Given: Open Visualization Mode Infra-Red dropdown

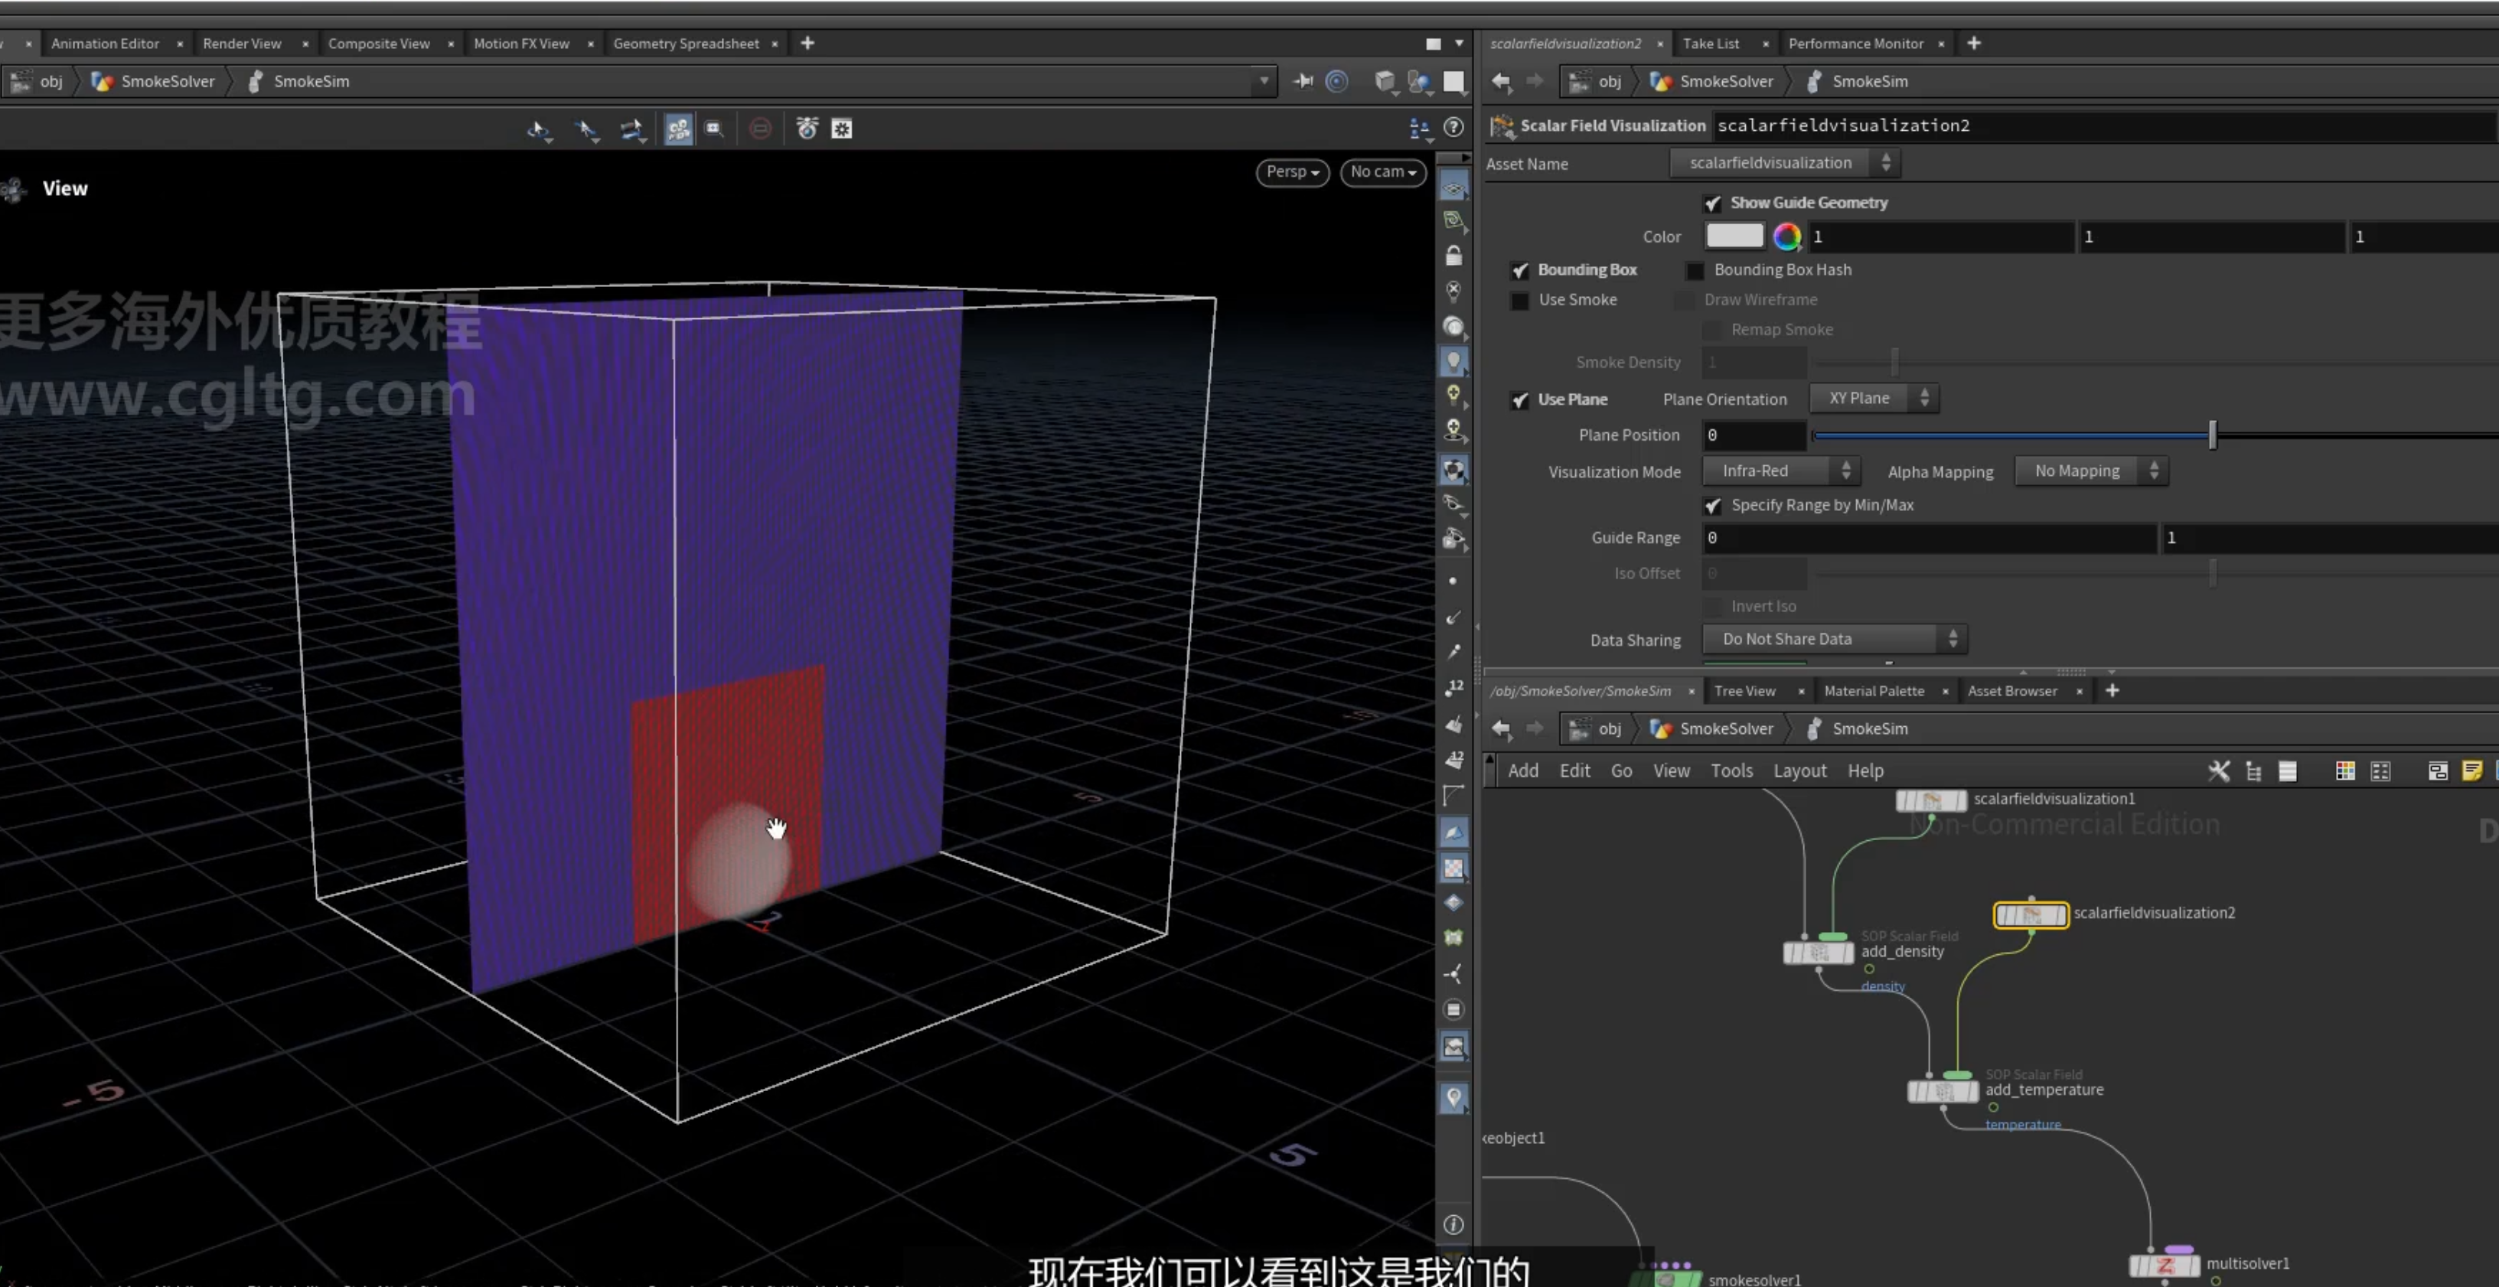Looking at the screenshot, I should [1781, 471].
